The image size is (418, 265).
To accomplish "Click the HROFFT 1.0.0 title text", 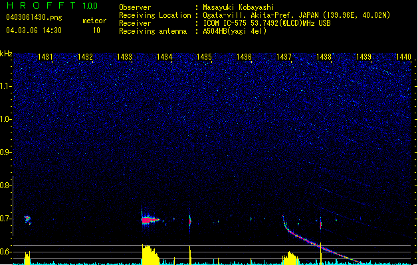I will pyautogui.click(x=52, y=5).
